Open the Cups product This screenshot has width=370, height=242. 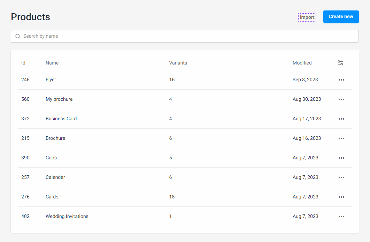click(x=51, y=158)
